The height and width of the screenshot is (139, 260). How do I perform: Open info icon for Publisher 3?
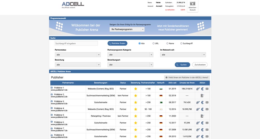[52, 101]
